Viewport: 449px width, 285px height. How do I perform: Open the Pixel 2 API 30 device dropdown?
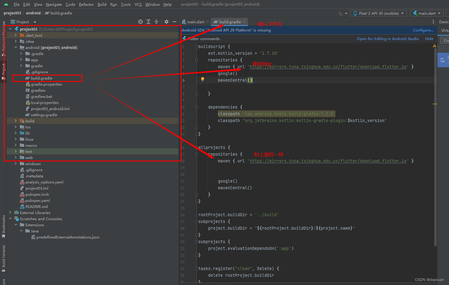tap(378, 13)
